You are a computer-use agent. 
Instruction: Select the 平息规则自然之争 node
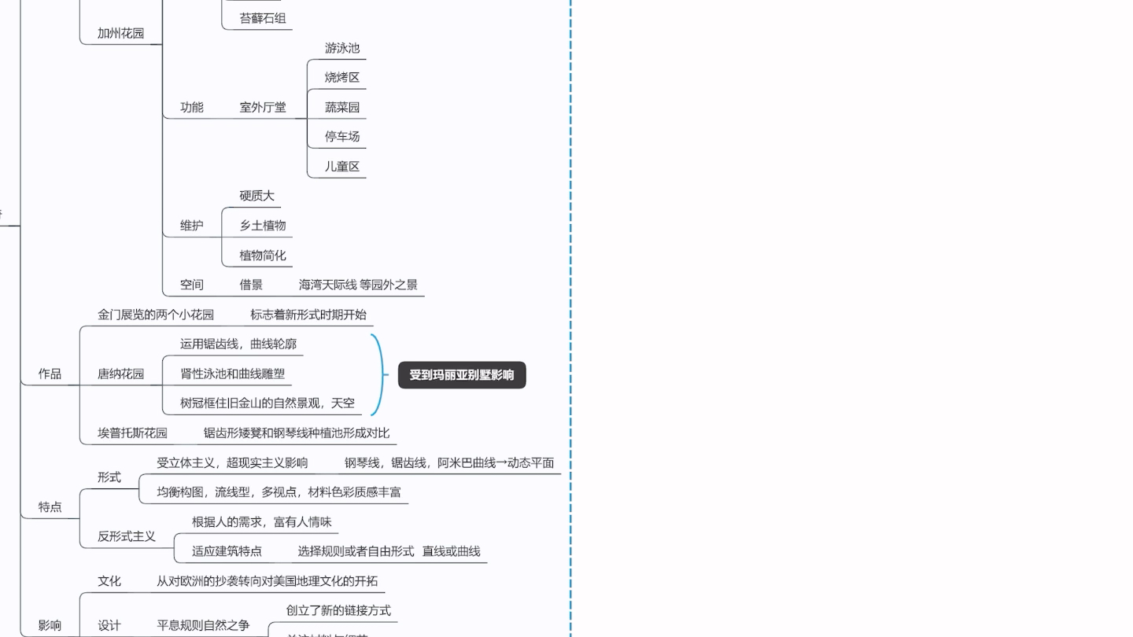[x=203, y=625]
